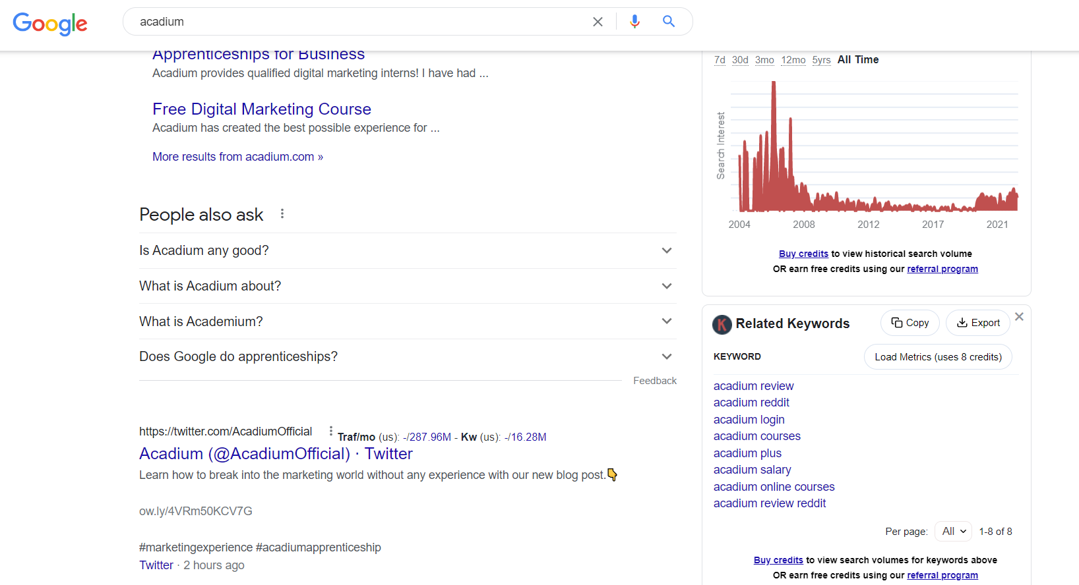Image resolution: width=1079 pixels, height=585 pixels.
Task: Search the keyword 'acadium courses'
Action: [x=757, y=436]
